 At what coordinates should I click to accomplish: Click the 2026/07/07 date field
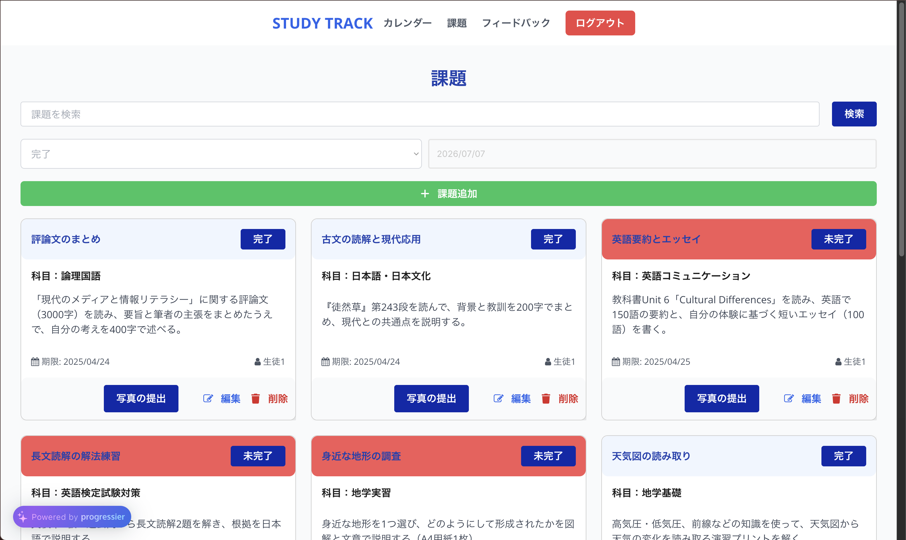[x=652, y=154]
